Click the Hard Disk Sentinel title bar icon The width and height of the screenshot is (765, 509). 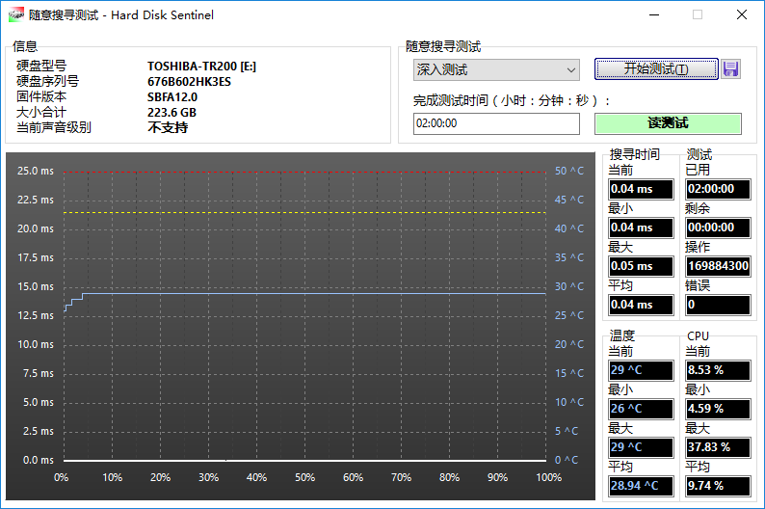(x=14, y=14)
